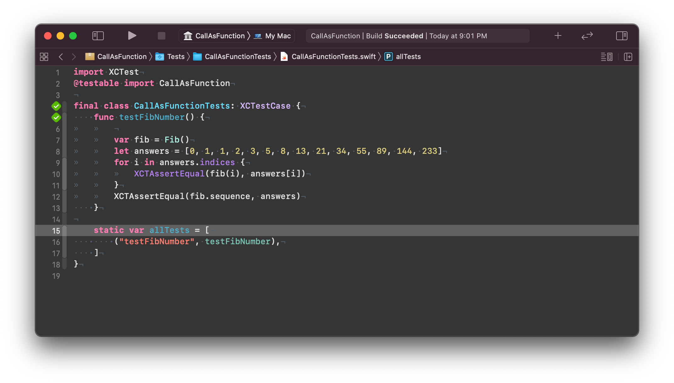Image resolution: width=674 pixels, height=383 pixels.
Task: Go forward using the navigation forward arrow
Action: click(74, 57)
